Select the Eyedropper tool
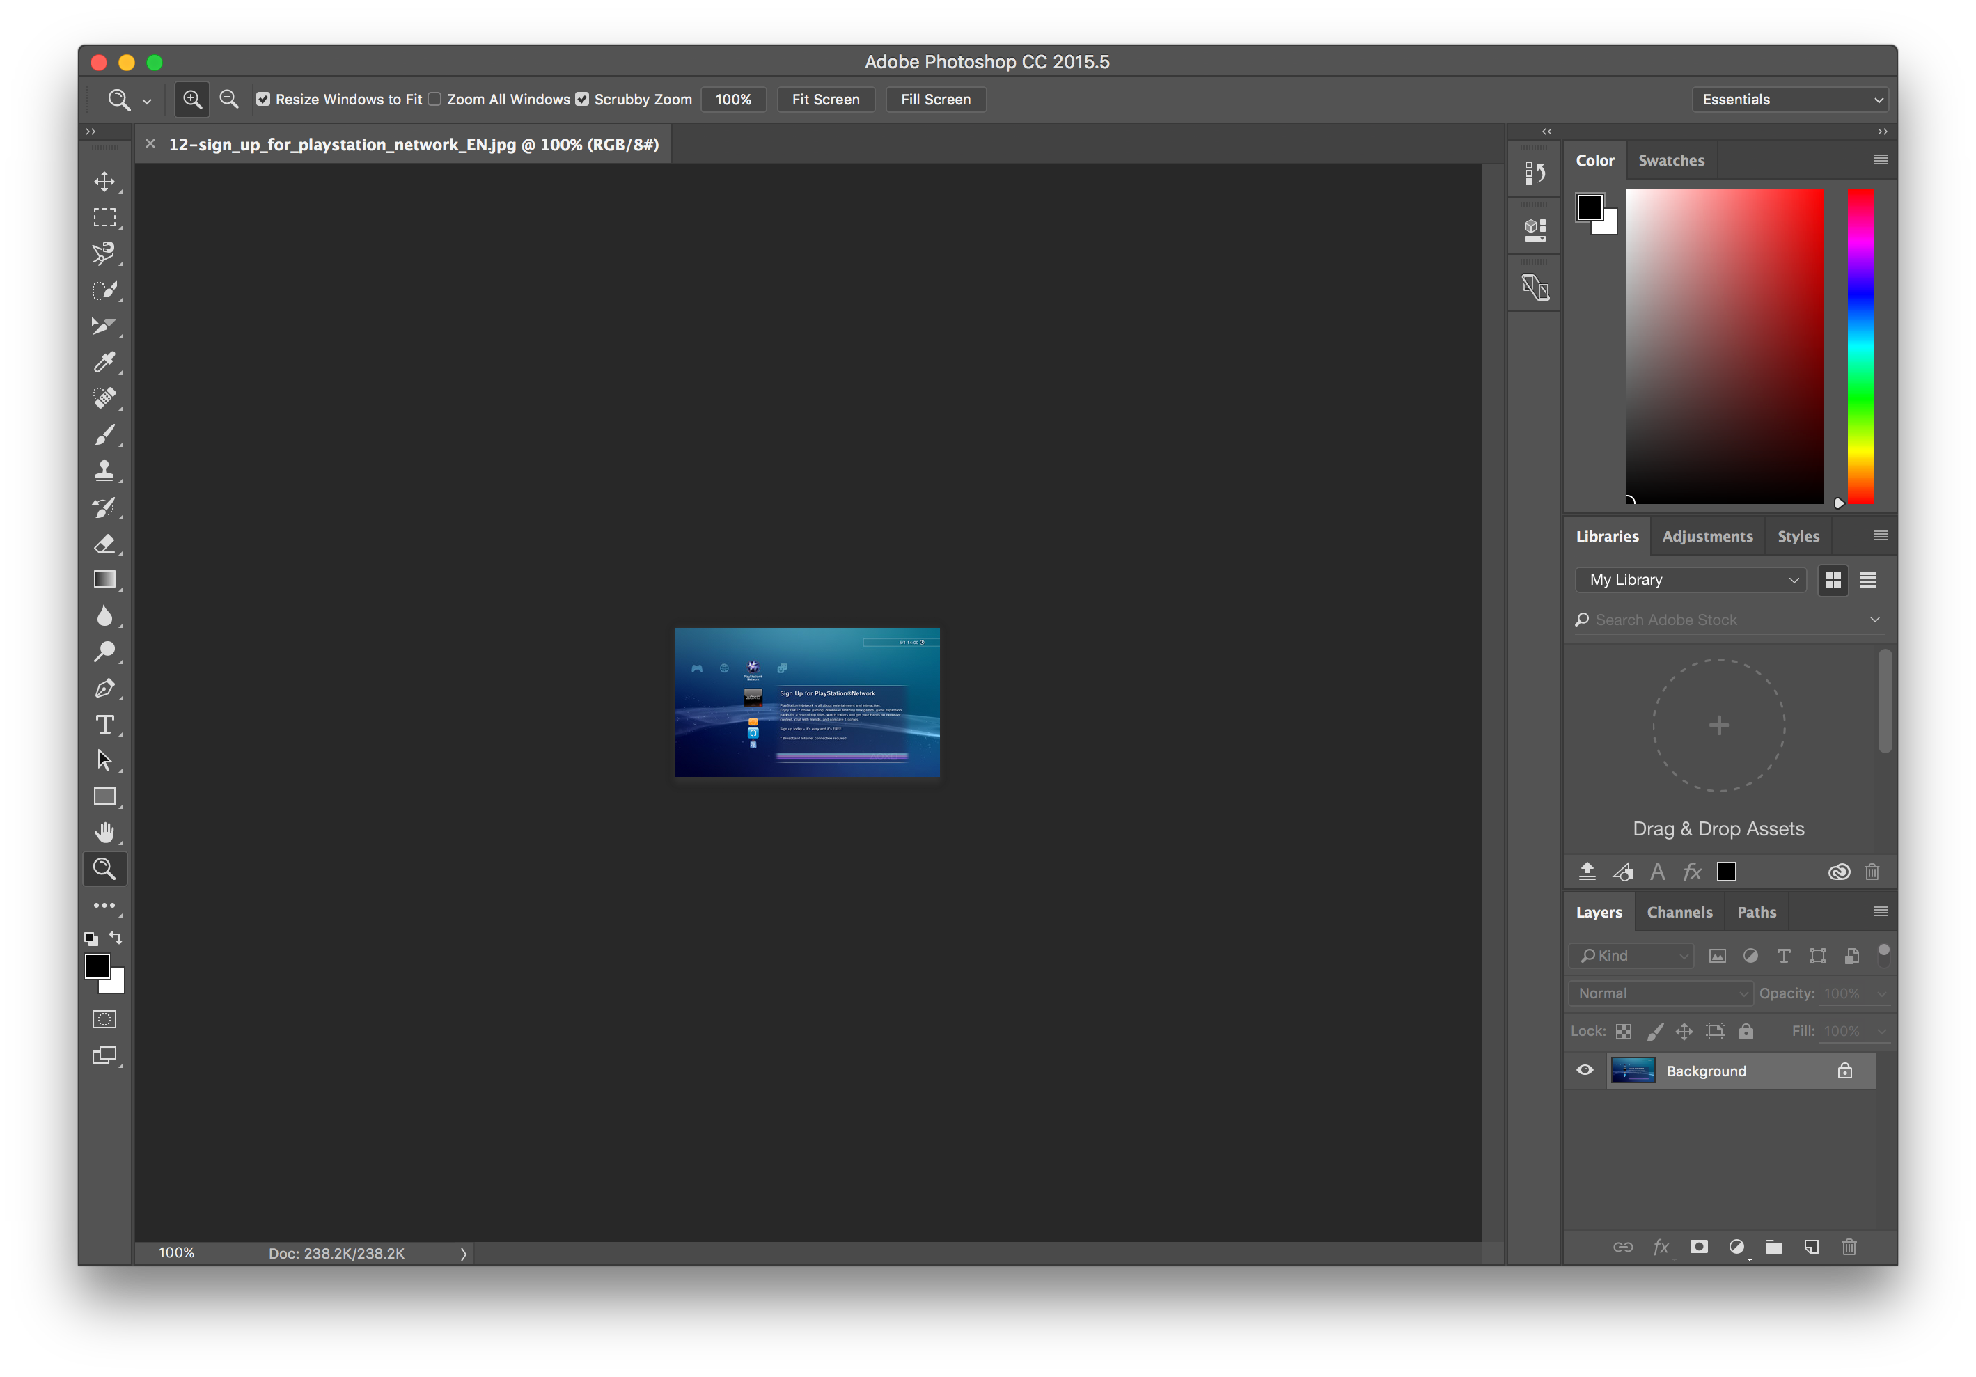This screenshot has width=1976, height=1377. click(104, 362)
